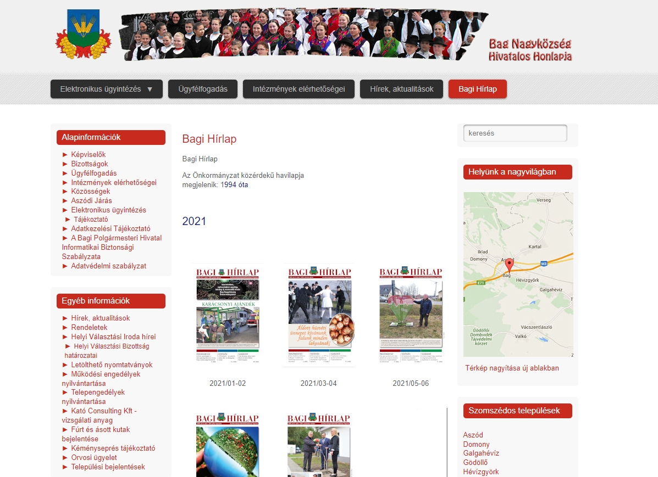
Task: Open the 2021/05-06 Bagi Hírlap cover
Action: coord(411,315)
